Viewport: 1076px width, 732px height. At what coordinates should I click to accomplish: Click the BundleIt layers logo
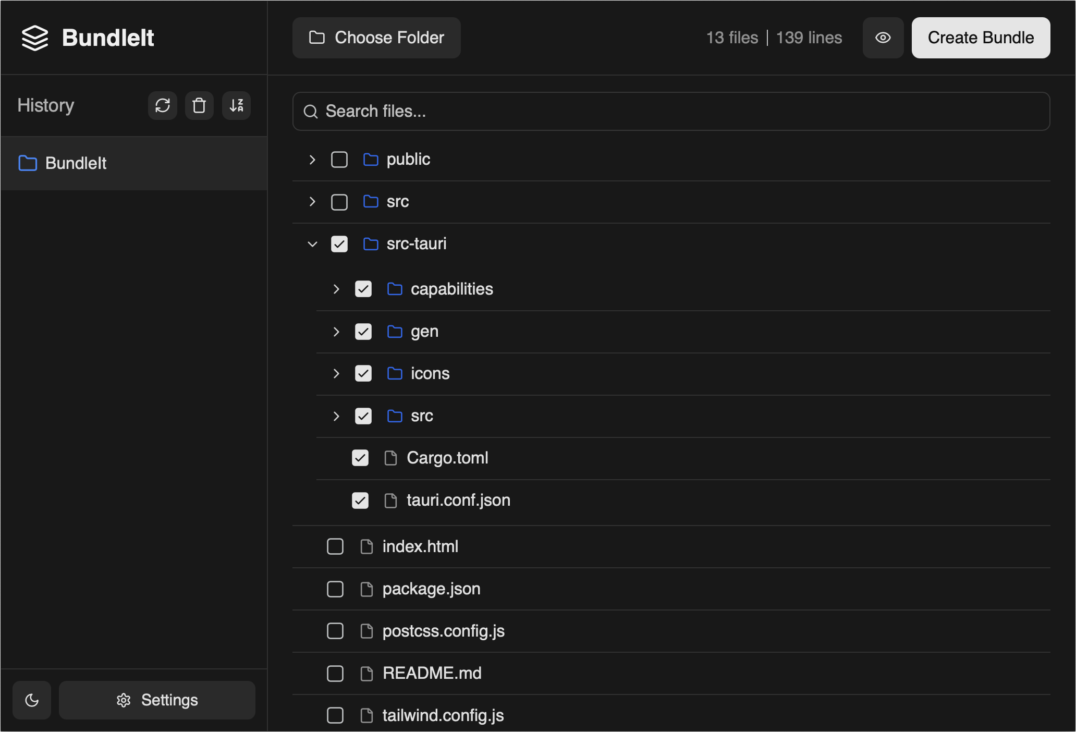coord(35,38)
